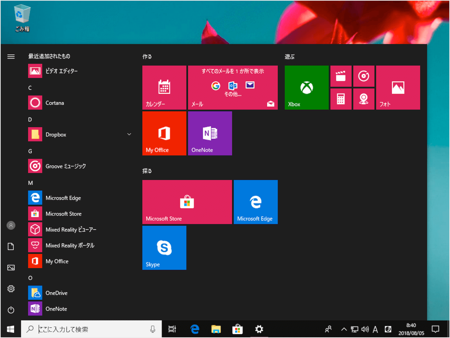
Task: Open the Calculator small tile
Action: pyautogui.click(x=341, y=99)
